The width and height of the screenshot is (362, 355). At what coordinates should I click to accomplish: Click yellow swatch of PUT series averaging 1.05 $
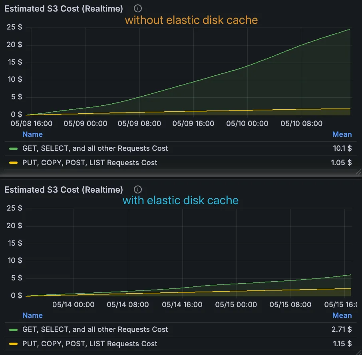coord(14,163)
